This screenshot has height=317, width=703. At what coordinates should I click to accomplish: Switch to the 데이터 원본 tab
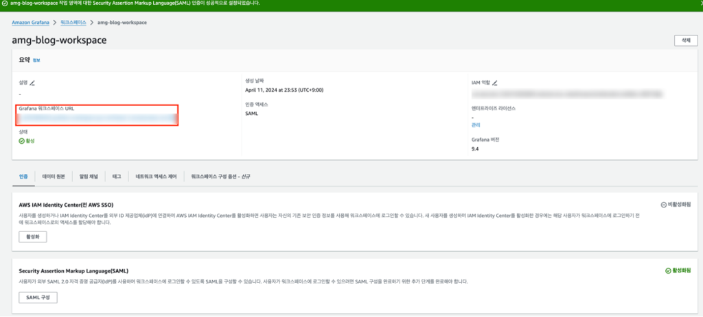pos(54,177)
